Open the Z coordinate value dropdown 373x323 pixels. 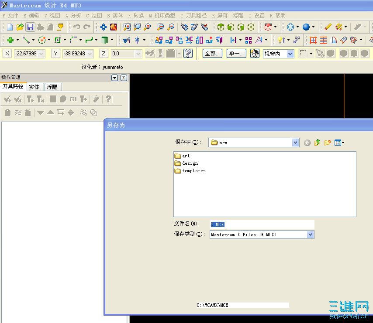point(138,54)
